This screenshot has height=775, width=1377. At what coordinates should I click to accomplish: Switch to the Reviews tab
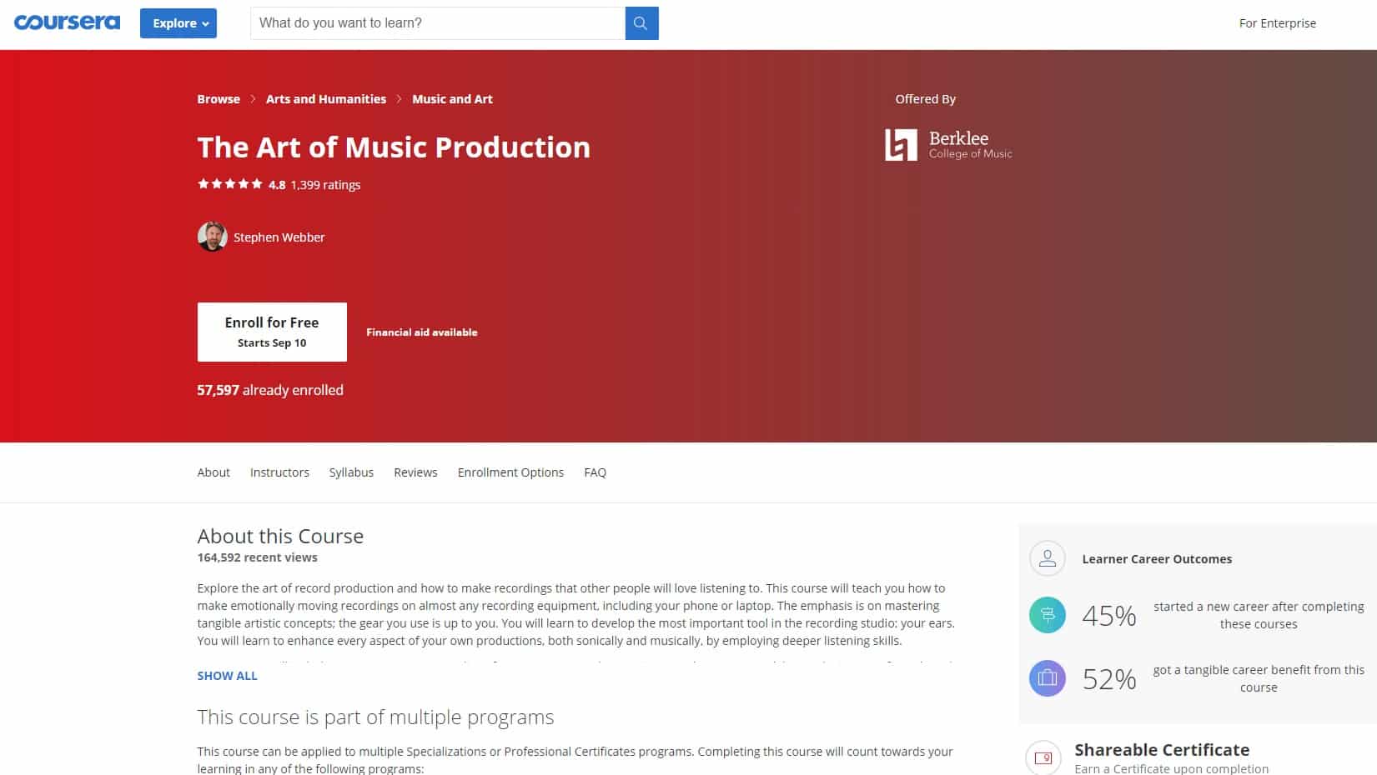(x=415, y=472)
